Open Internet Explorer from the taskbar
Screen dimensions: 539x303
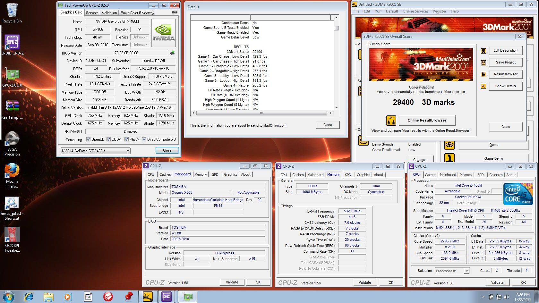pos(29,297)
